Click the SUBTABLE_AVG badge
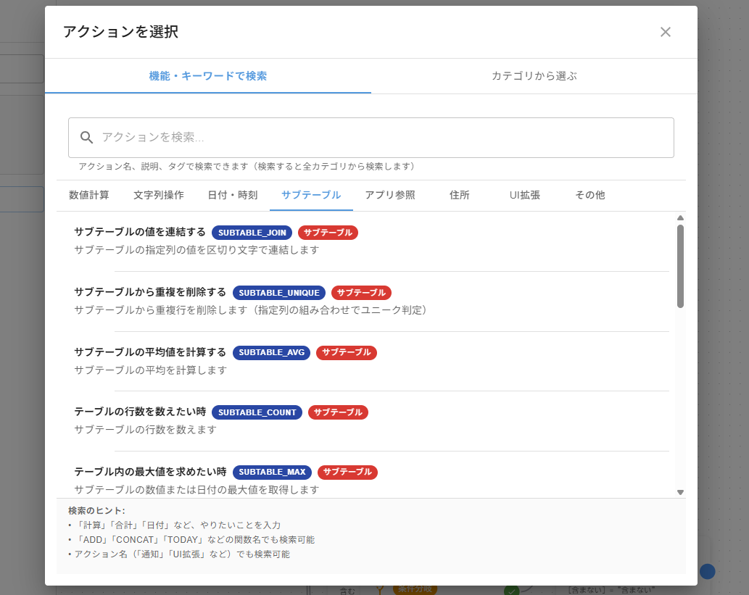The image size is (749, 595). tap(270, 353)
